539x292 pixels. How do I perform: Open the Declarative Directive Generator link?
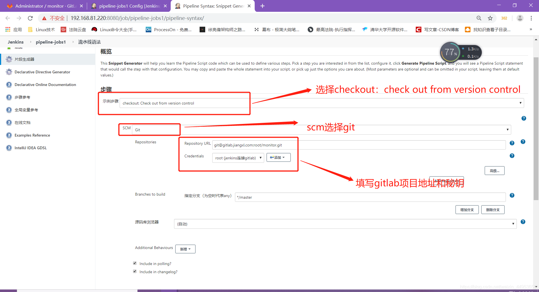coord(42,72)
